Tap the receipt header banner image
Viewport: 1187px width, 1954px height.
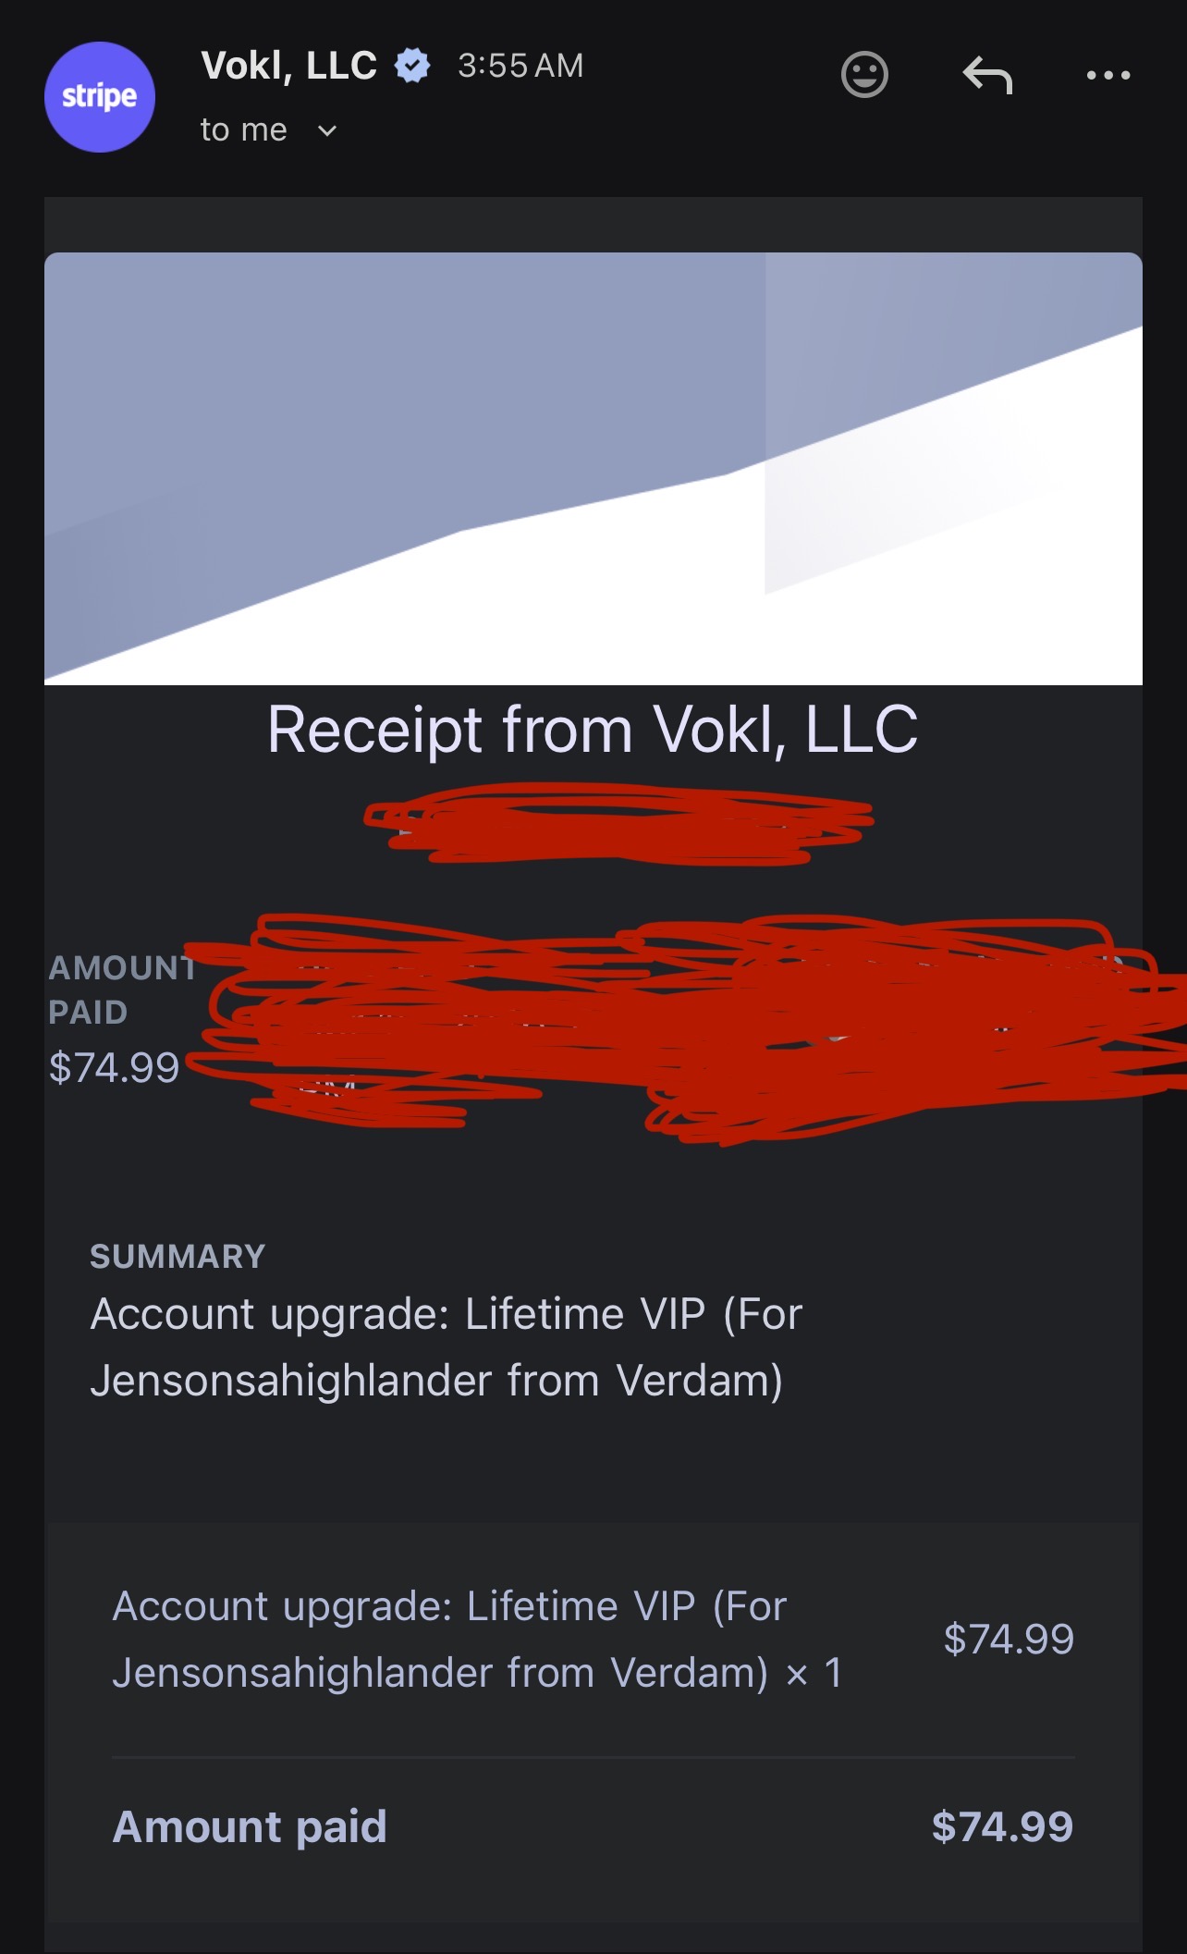click(x=593, y=468)
